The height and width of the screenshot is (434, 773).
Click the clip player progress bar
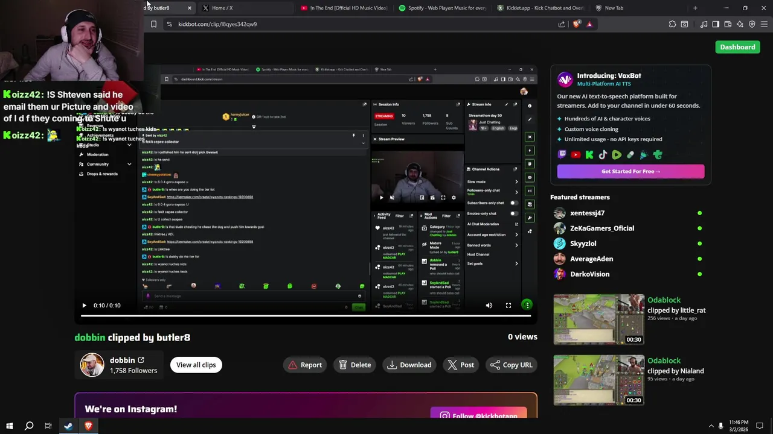tap(306, 315)
